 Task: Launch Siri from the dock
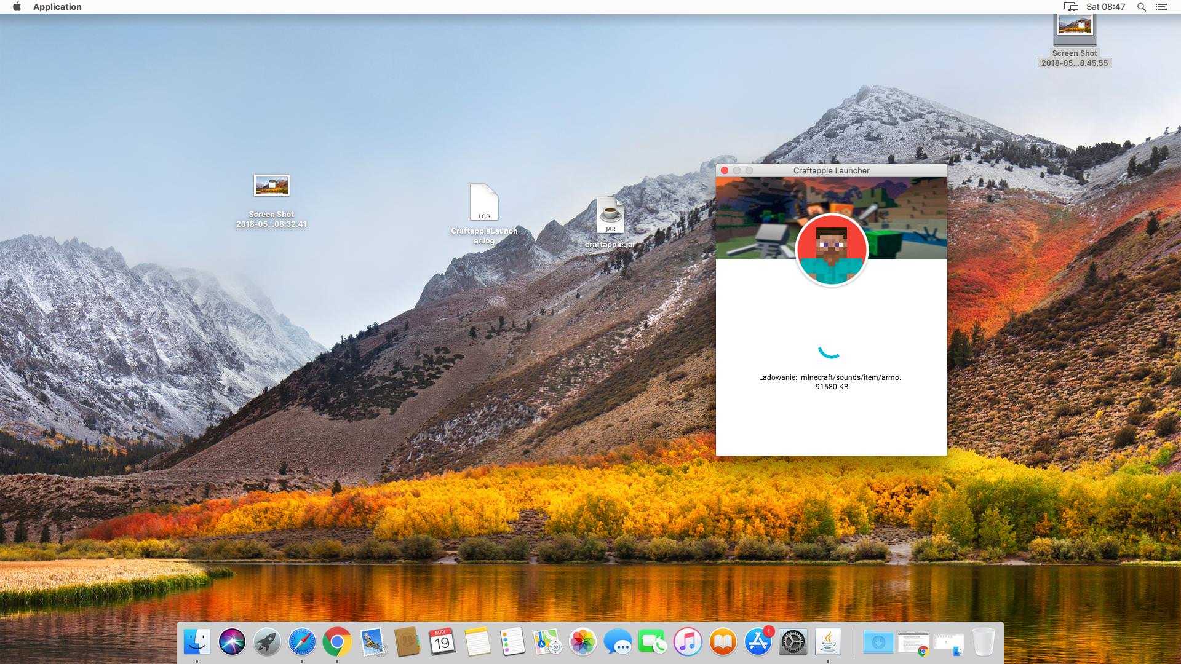point(232,642)
